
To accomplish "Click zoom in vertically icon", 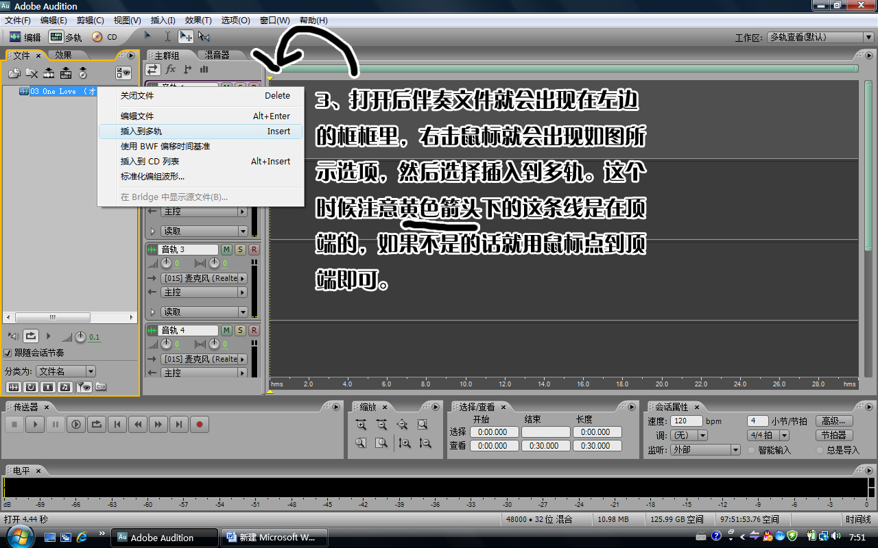I will click(405, 443).
